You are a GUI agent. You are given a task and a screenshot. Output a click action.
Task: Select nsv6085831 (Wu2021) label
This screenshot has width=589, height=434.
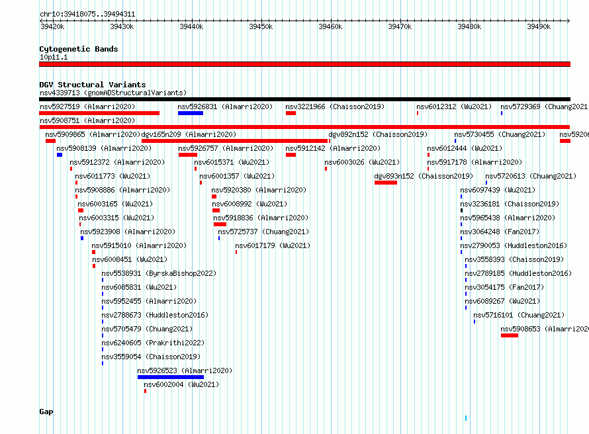coord(140,287)
